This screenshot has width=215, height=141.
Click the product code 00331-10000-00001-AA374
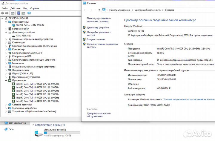tap(157, 105)
